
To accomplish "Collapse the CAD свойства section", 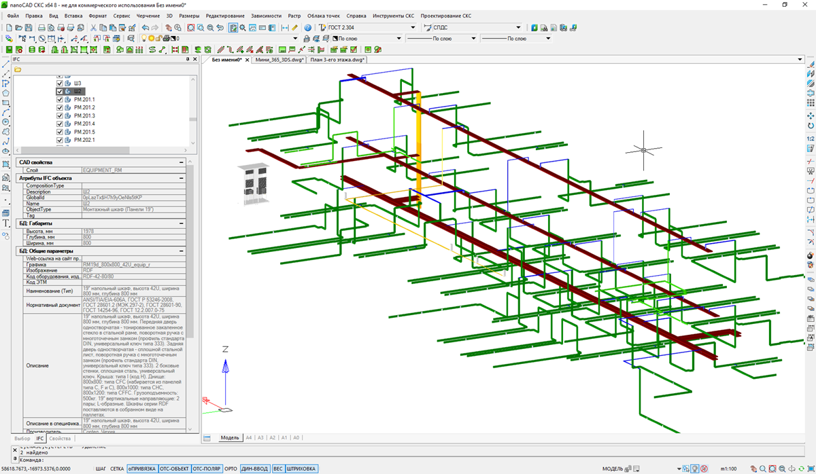I will point(181,162).
